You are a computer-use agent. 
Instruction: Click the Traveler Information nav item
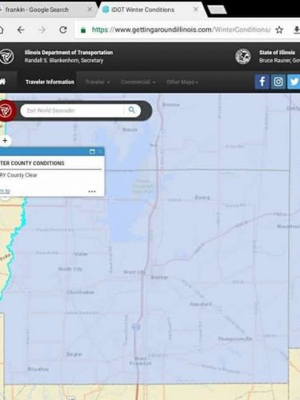[x=50, y=82]
